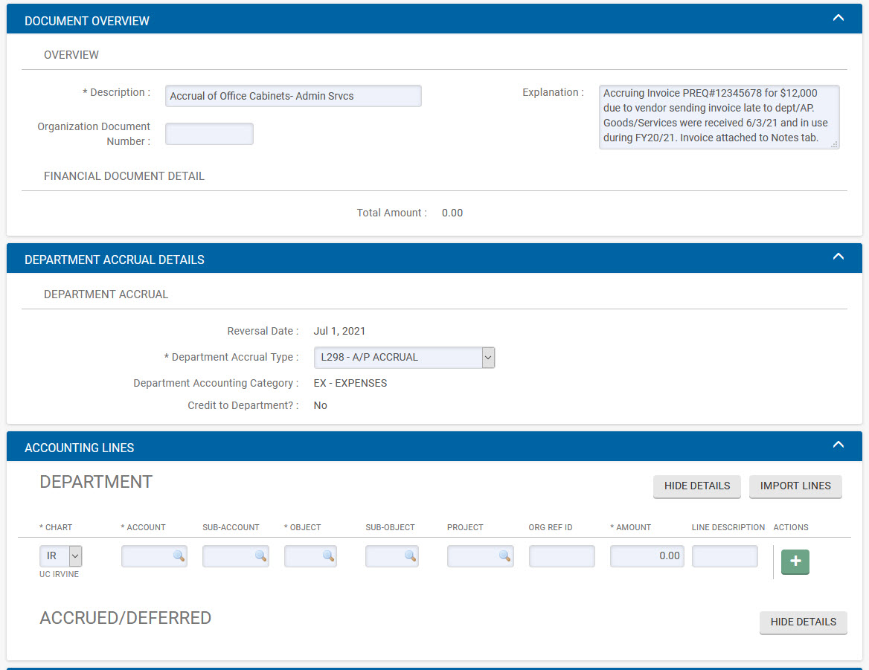Viewport: 869px width, 670px height.
Task: Open the Sub-Object lookup magnifier icon
Action: point(410,556)
